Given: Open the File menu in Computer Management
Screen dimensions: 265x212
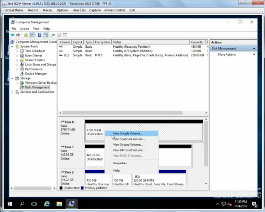Looking at the screenshot, I should click(x=14, y=29).
